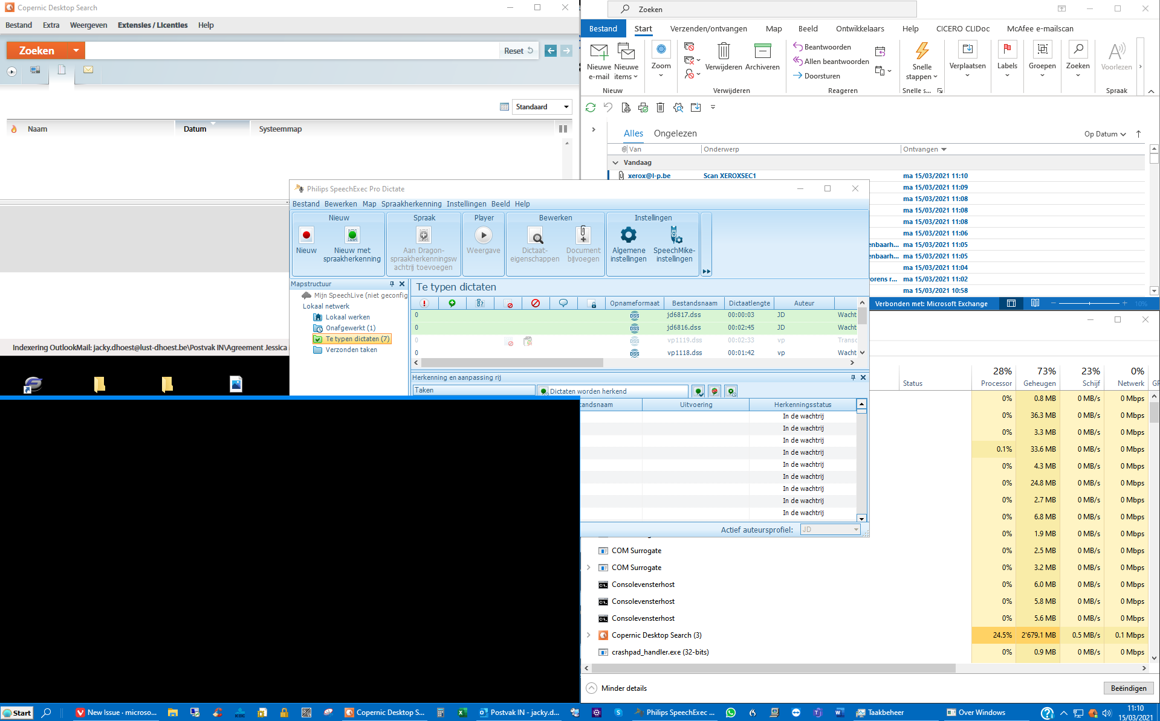This screenshot has height=721, width=1160.
Task: Expand Copernic Desktop Search (3) process
Action: [x=588, y=635]
